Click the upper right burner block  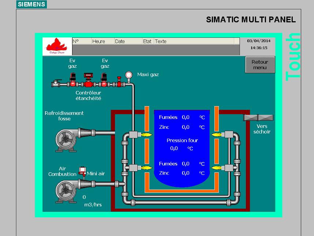pyautogui.click(x=229, y=134)
